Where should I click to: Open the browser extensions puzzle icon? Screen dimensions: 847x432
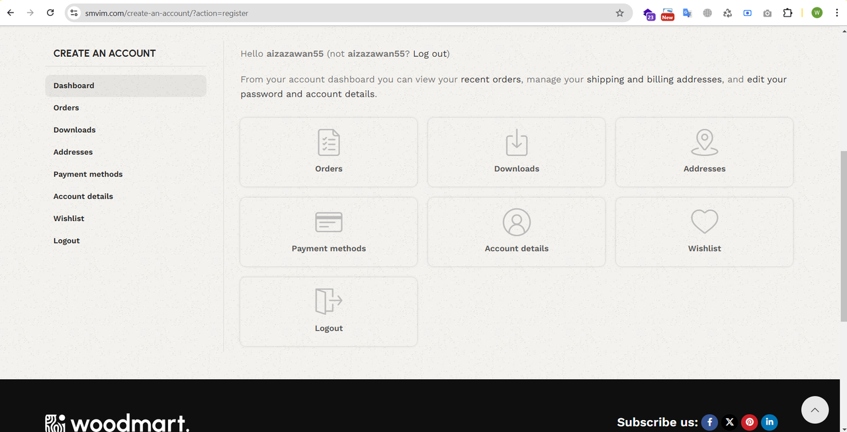point(787,13)
